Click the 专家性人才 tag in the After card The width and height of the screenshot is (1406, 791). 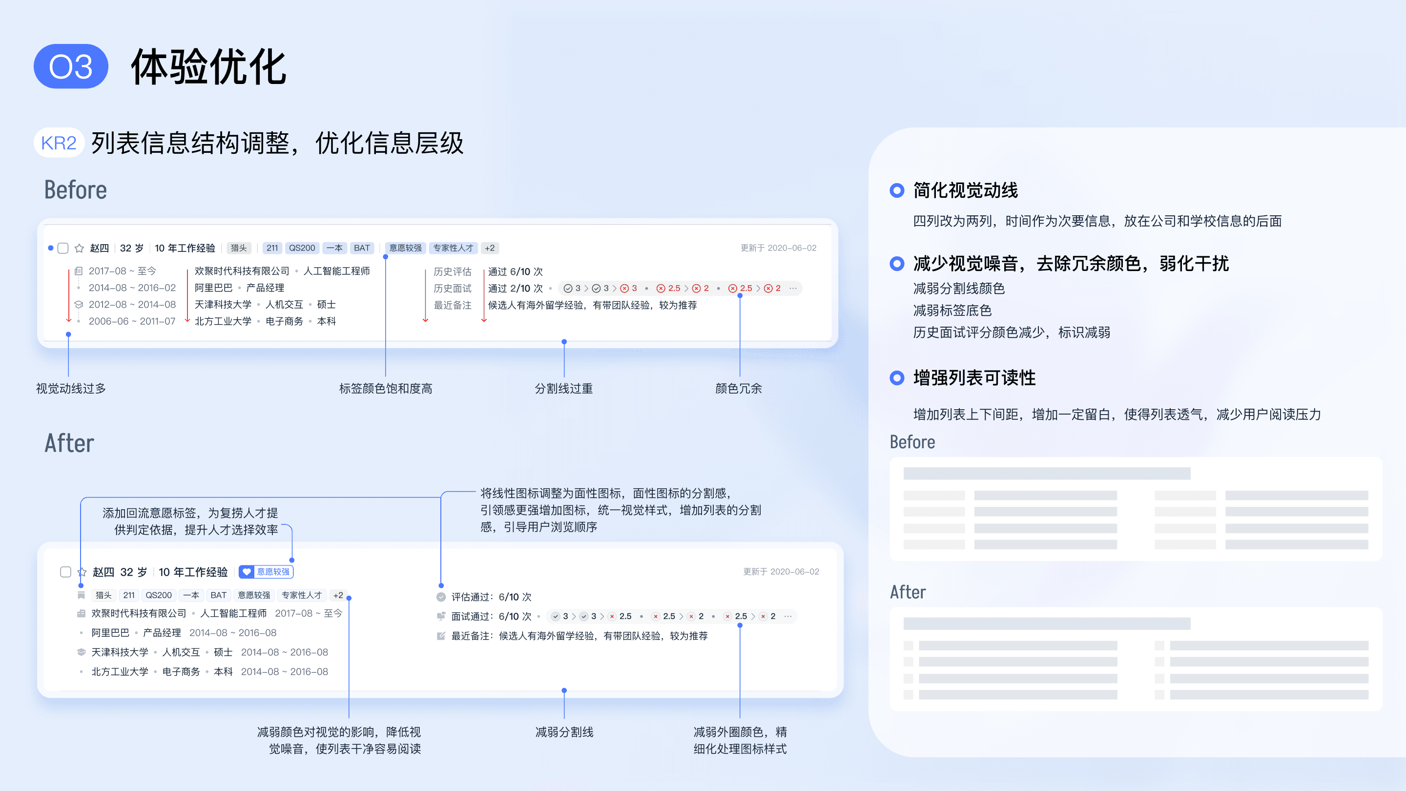coord(301,595)
